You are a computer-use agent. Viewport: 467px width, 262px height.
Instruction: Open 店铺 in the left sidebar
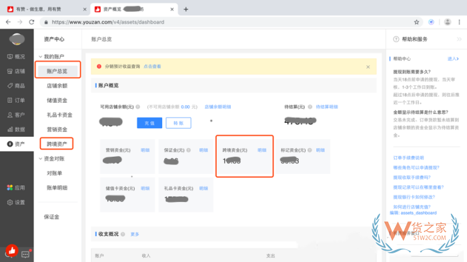(x=17, y=71)
